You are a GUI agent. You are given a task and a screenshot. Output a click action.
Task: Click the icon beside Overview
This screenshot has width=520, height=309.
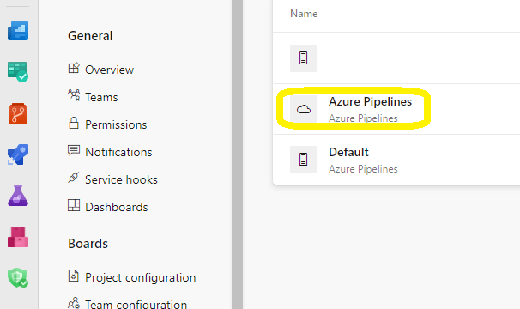(74, 68)
